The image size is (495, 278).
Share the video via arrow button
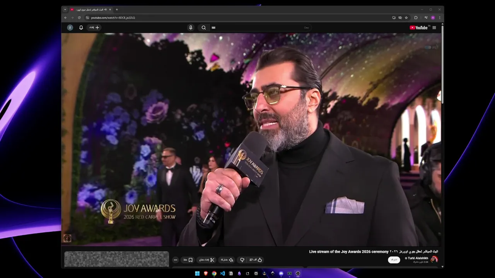[x=227, y=260]
